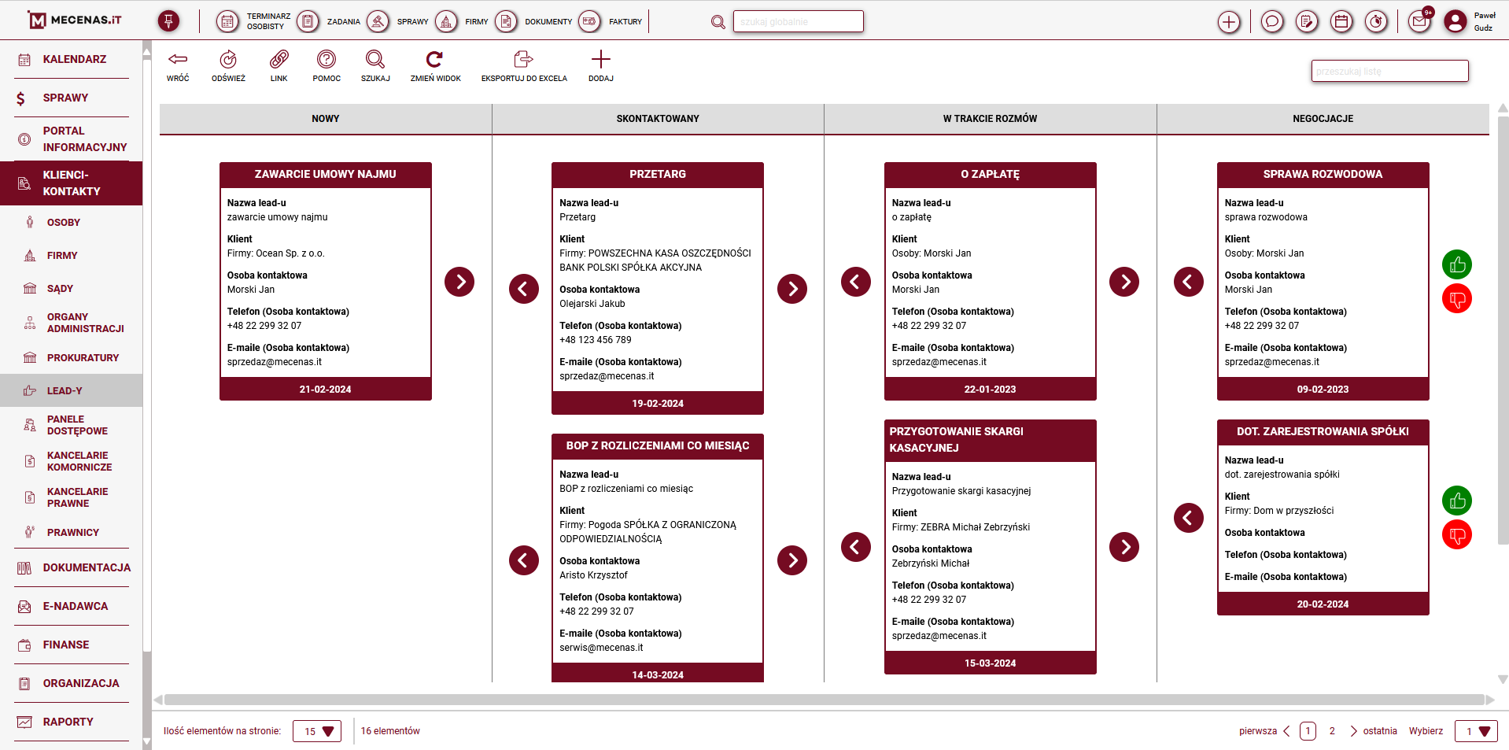
Task: Give thumbs down to DOT. ZAREJESTROWANIA SPÓŁKI lead
Action: (x=1457, y=534)
